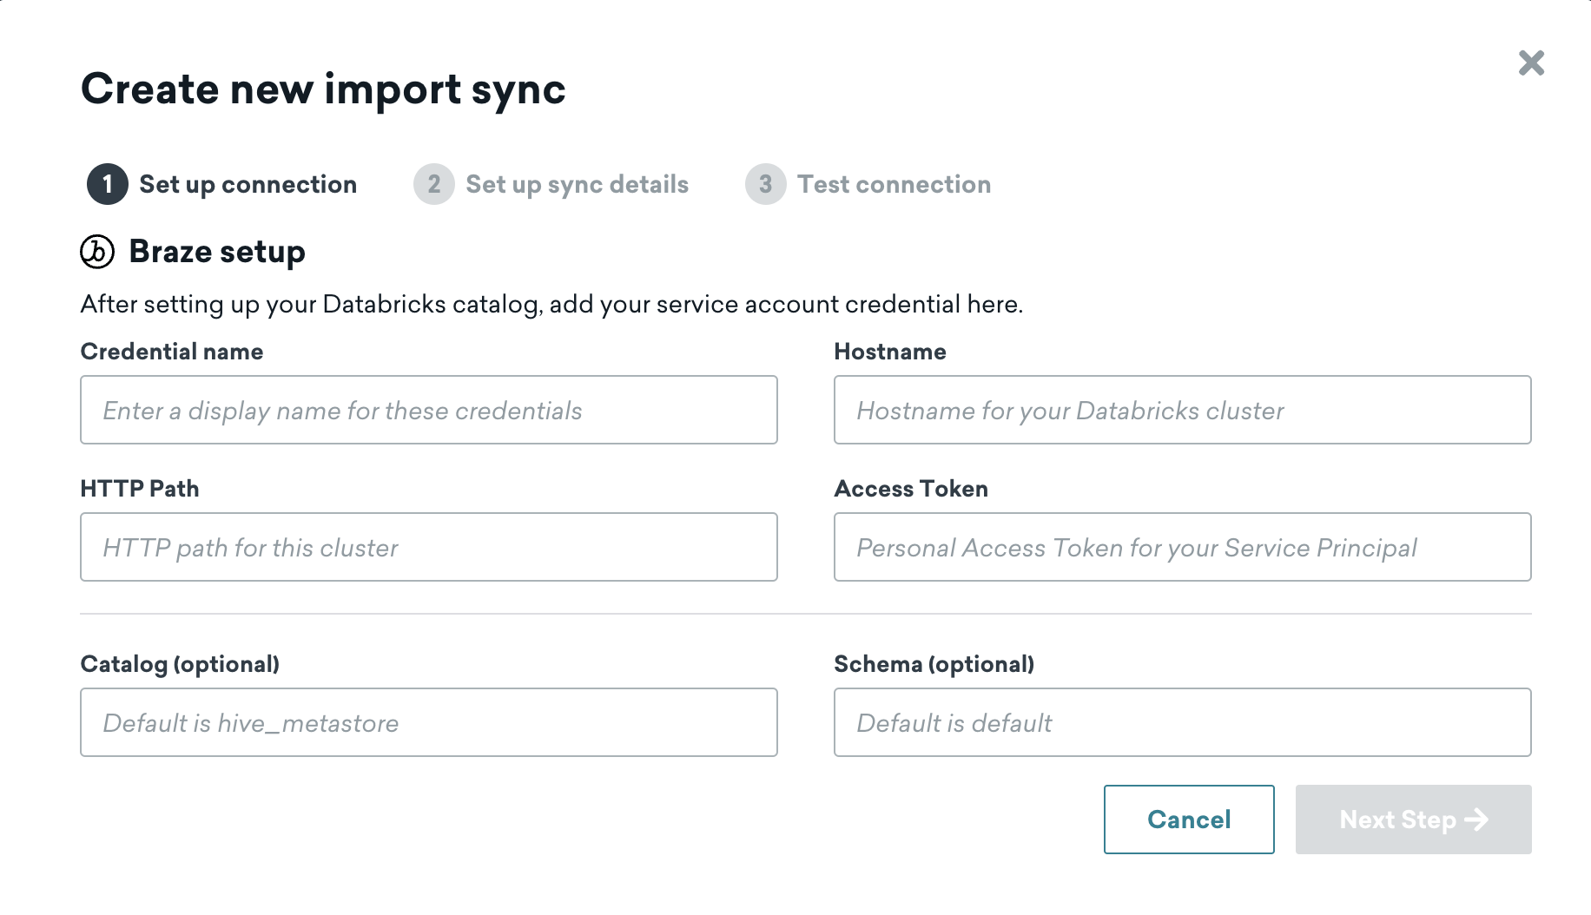Image resolution: width=1591 pixels, height=915 pixels.
Task: Click the step 1 number circle
Action: click(x=108, y=184)
